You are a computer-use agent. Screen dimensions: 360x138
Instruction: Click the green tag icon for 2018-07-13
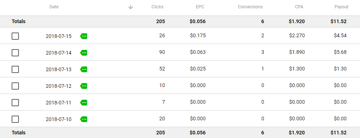(84, 69)
